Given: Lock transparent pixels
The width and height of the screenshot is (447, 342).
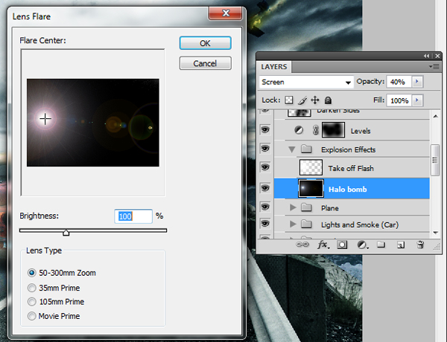Looking at the screenshot, I should tap(289, 100).
